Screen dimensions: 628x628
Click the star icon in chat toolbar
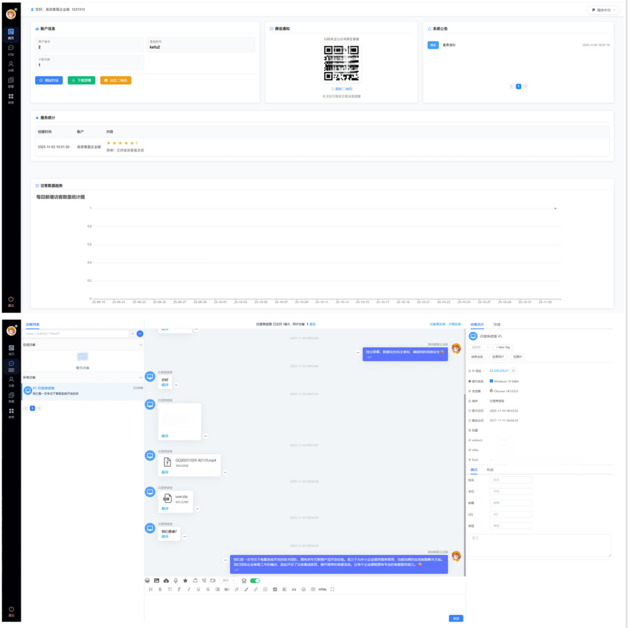pos(185,580)
